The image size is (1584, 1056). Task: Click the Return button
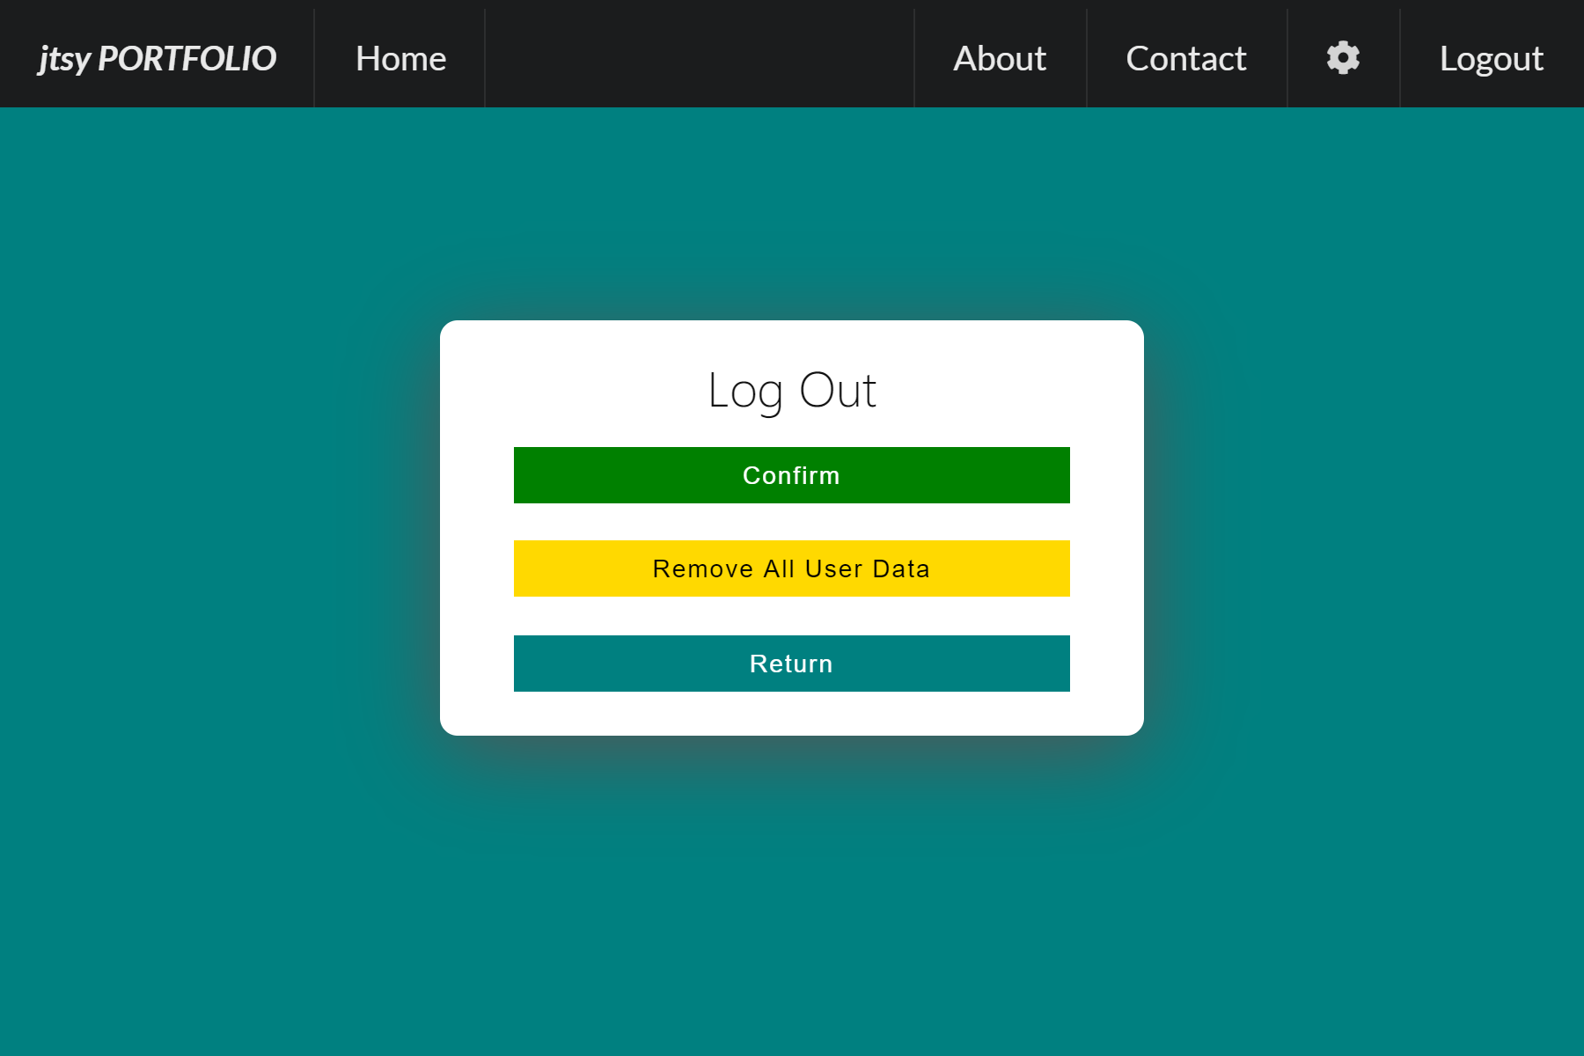(792, 664)
